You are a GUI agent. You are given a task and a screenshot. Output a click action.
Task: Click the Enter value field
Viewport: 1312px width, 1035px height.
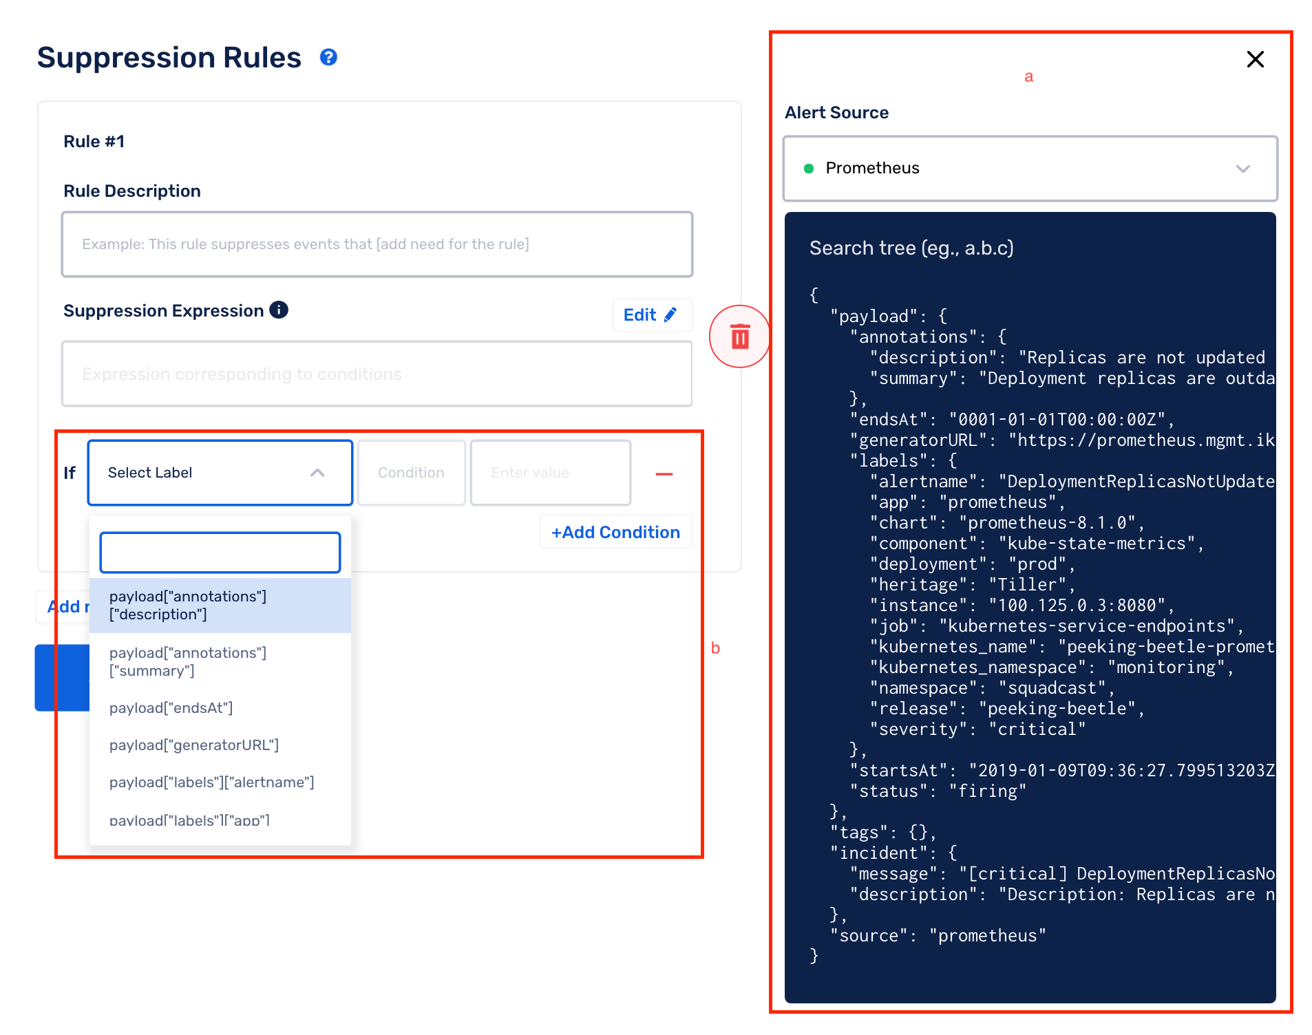(550, 473)
